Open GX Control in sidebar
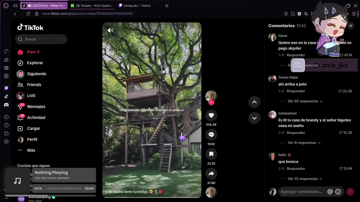Screen dimensions: 360x202 (6, 51)
